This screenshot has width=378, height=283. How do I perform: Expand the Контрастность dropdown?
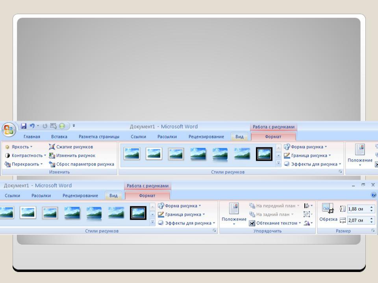tap(45, 156)
